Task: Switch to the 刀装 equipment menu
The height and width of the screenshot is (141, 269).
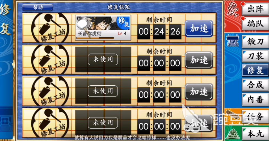Action: click(x=255, y=56)
